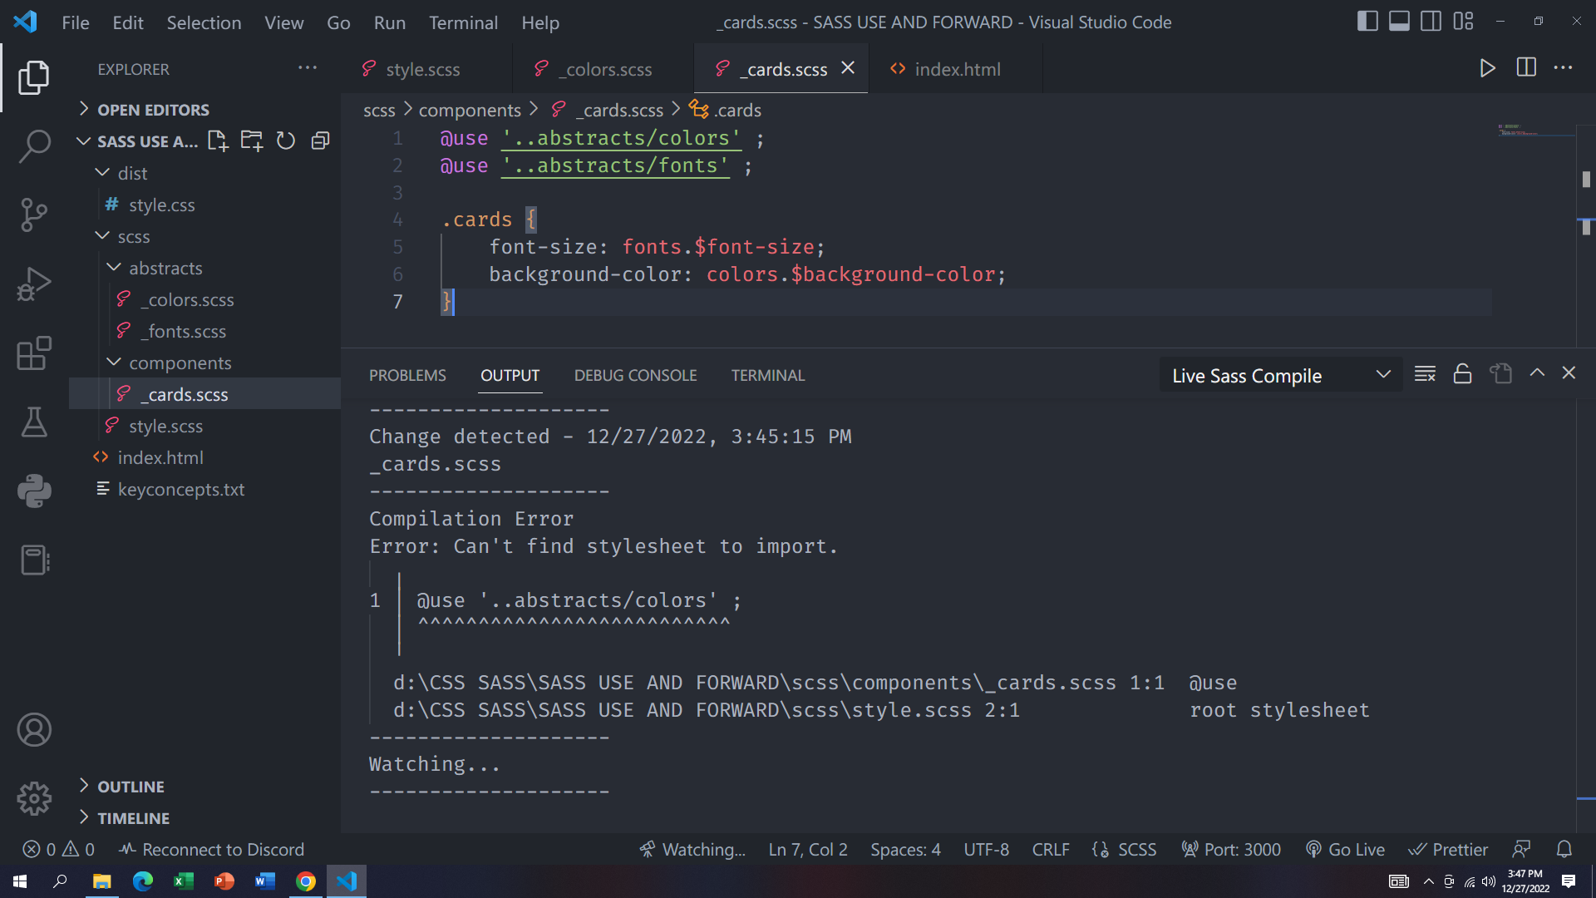Screen dimensions: 1596x898
Task: Close the _cards.scss tab
Action: coord(848,68)
